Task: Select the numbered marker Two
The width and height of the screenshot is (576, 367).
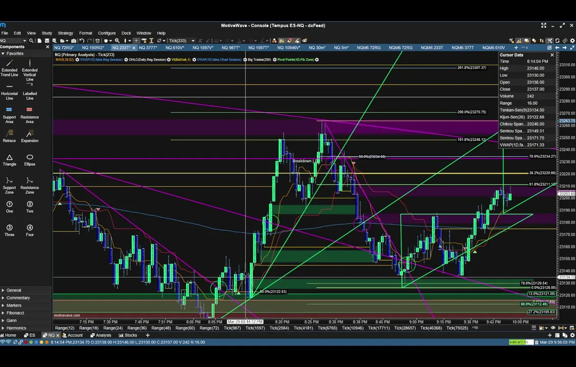Action: (30, 207)
